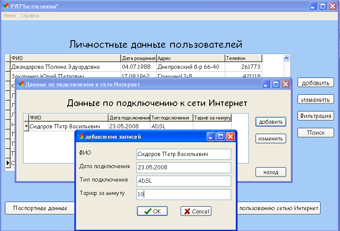The height and width of the screenshot is (231, 340).
Task: Open the Справка menu
Action: pos(30,16)
